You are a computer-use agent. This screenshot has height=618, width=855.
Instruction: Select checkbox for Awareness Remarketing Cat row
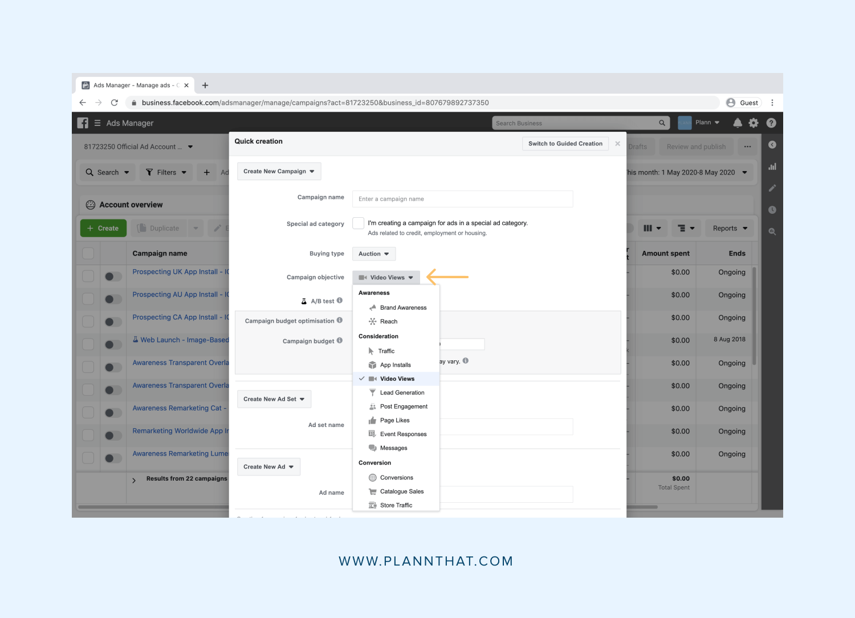tap(88, 412)
